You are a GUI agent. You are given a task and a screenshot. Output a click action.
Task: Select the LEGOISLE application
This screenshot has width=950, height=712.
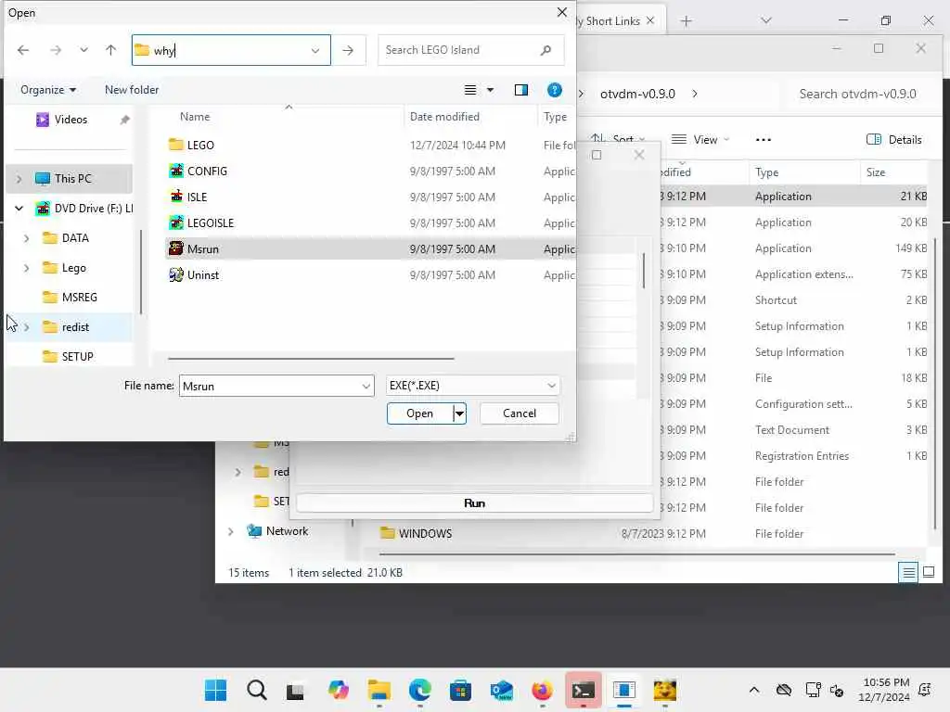[x=201, y=223]
